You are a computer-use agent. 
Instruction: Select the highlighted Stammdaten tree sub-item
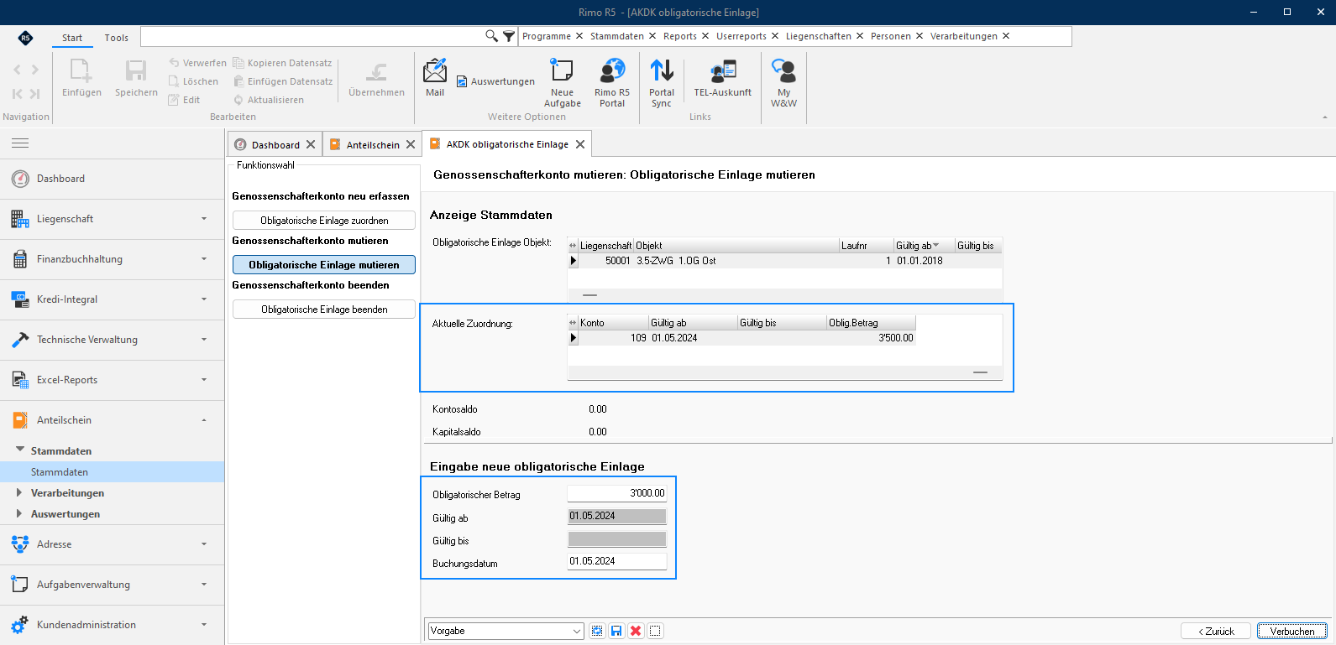tap(113, 472)
